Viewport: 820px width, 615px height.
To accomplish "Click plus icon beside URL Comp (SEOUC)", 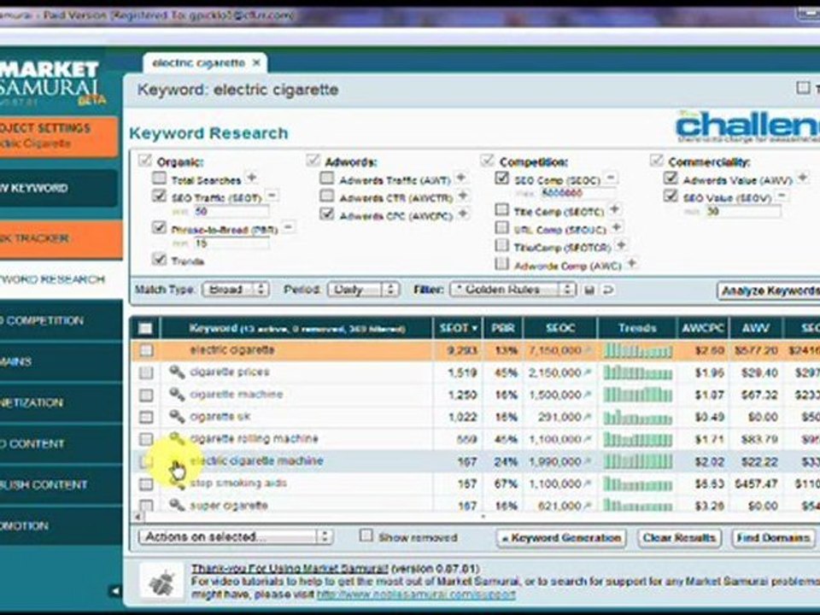I will [x=617, y=227].
